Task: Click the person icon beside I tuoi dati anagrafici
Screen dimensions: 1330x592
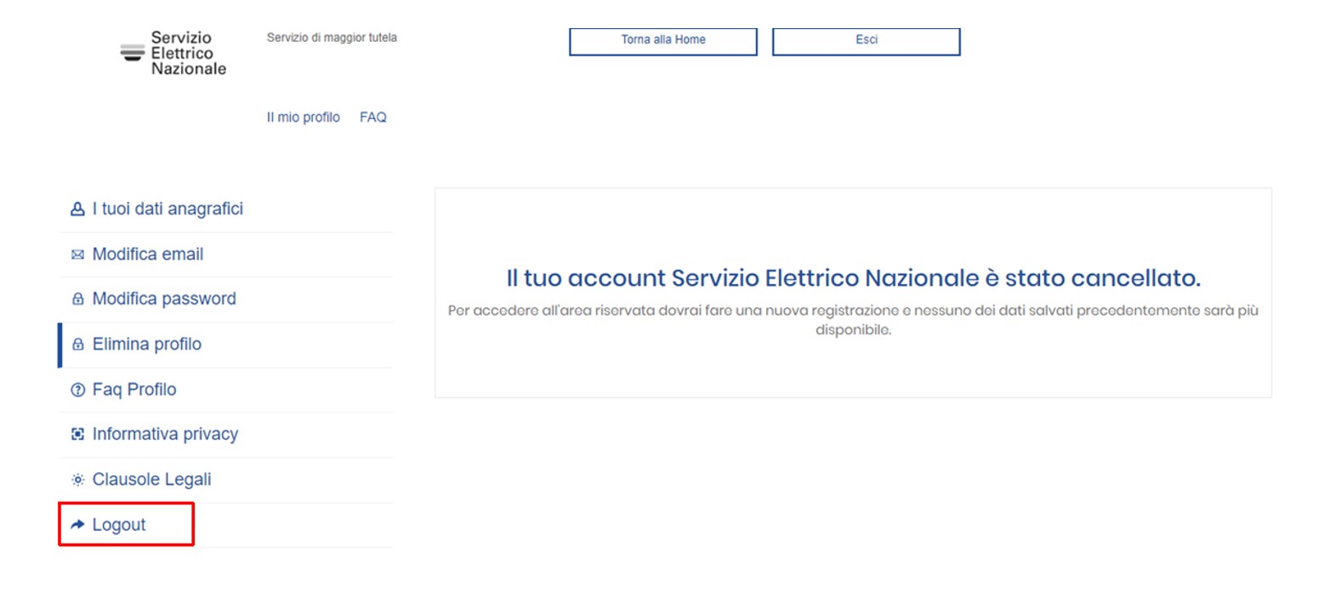Action: pos(78,209)
